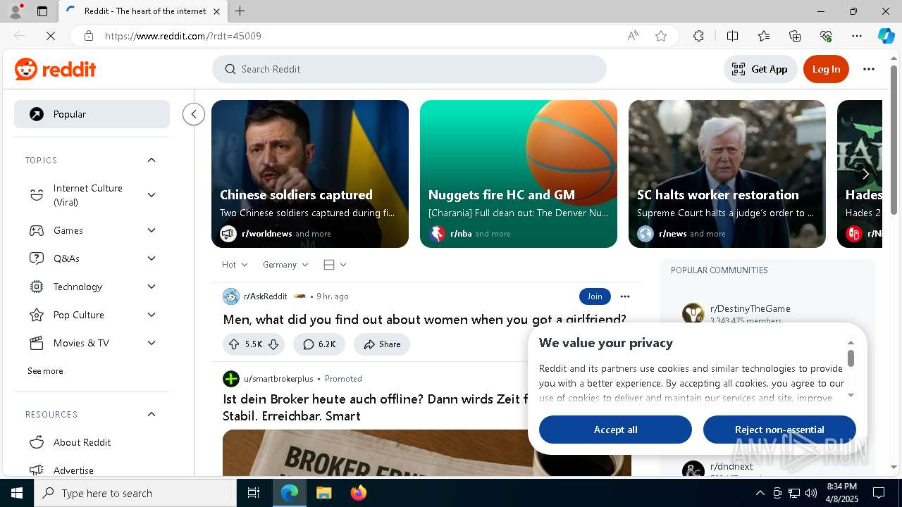Open the Hot sort dropdown

pyautogui.click(x=235, y=265)
